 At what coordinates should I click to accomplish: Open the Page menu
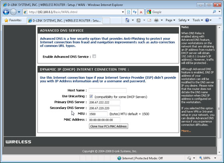point(170,20)
